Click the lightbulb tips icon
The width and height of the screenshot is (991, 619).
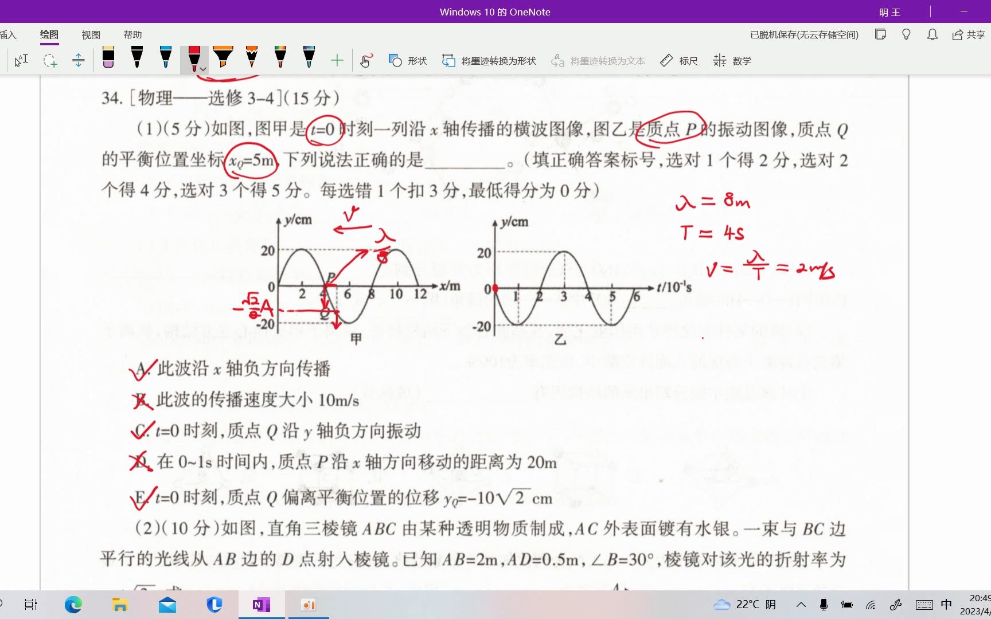(x=906, y=35)
